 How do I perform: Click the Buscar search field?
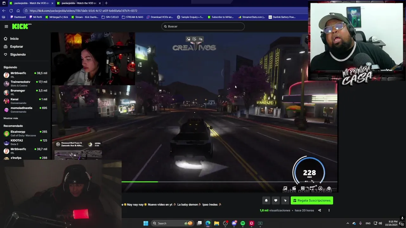(203, 26)
